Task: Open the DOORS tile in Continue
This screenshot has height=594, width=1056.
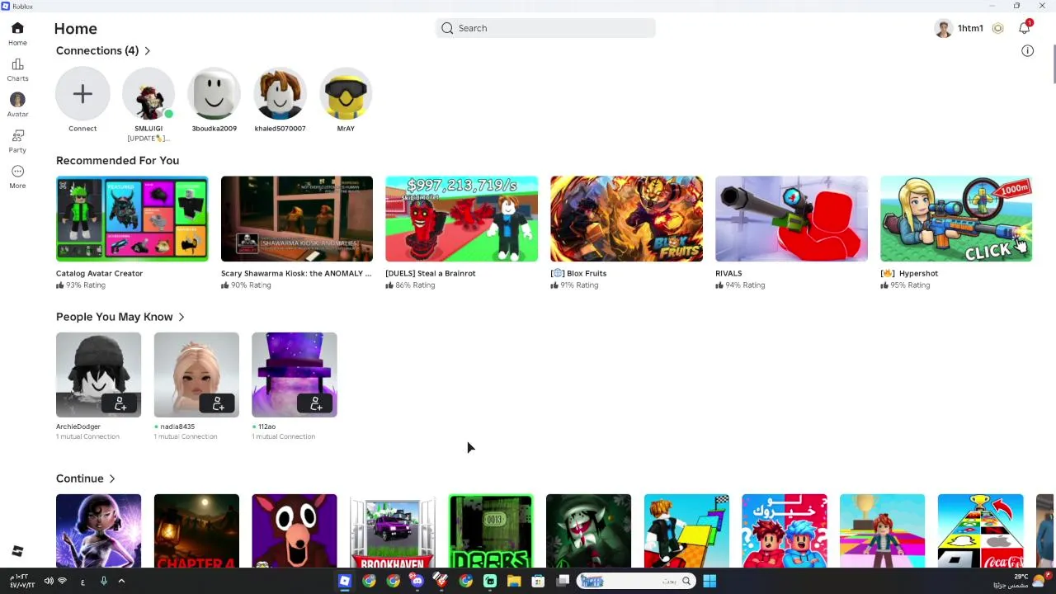Action: click(490, 530)
